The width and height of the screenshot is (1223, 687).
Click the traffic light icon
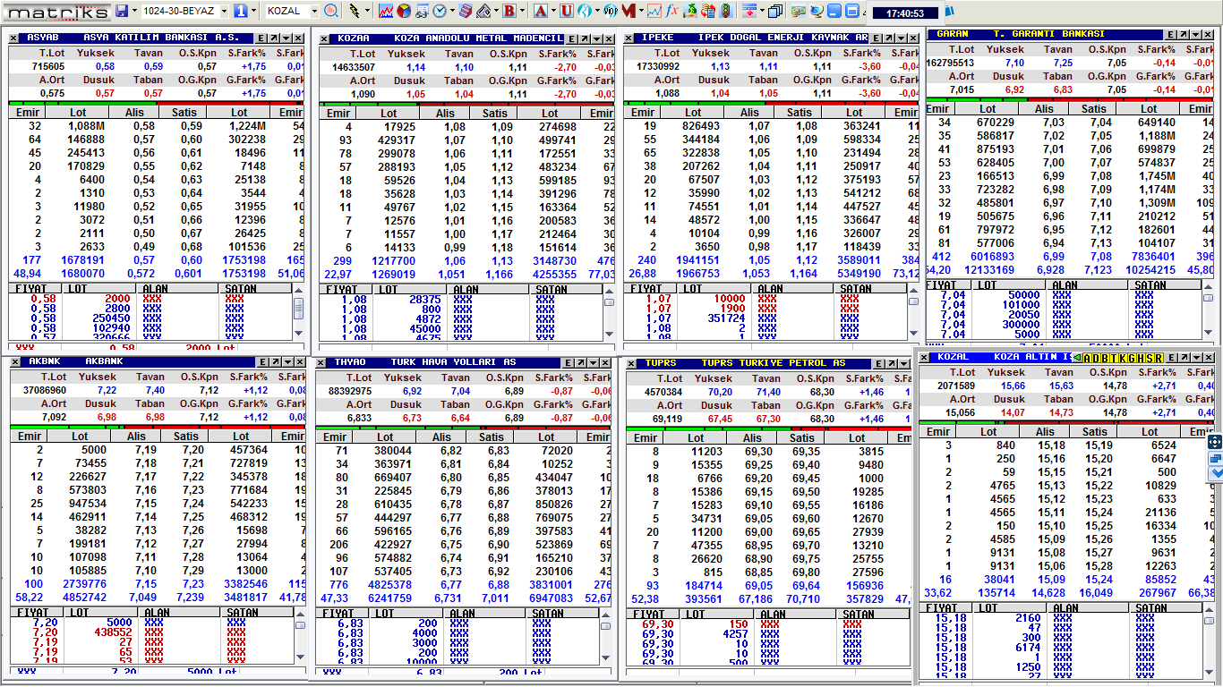(x=724, y=12)
